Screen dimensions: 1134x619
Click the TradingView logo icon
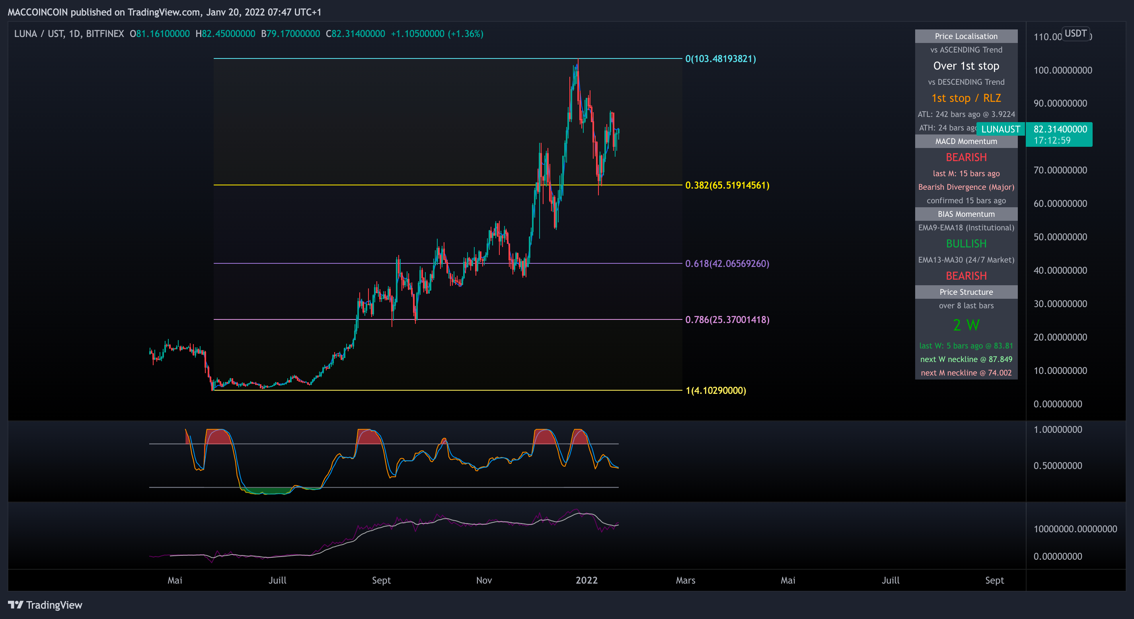pos(16,604)
